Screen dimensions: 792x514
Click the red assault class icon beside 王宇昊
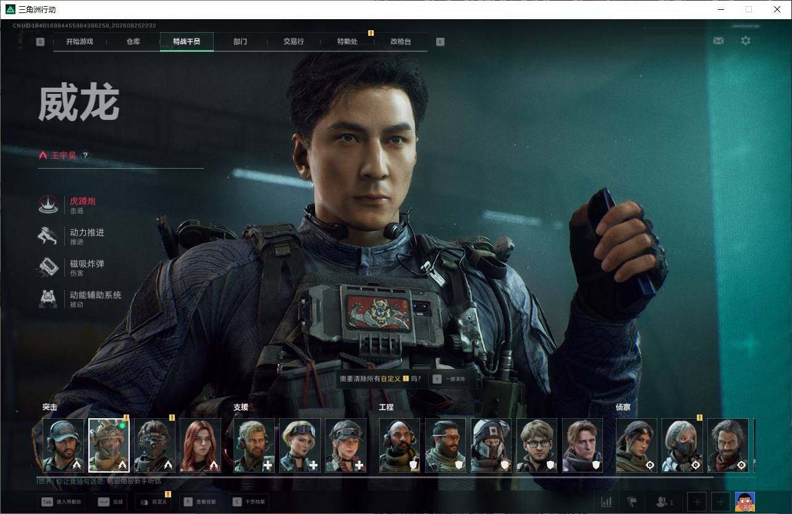point(43,156)
